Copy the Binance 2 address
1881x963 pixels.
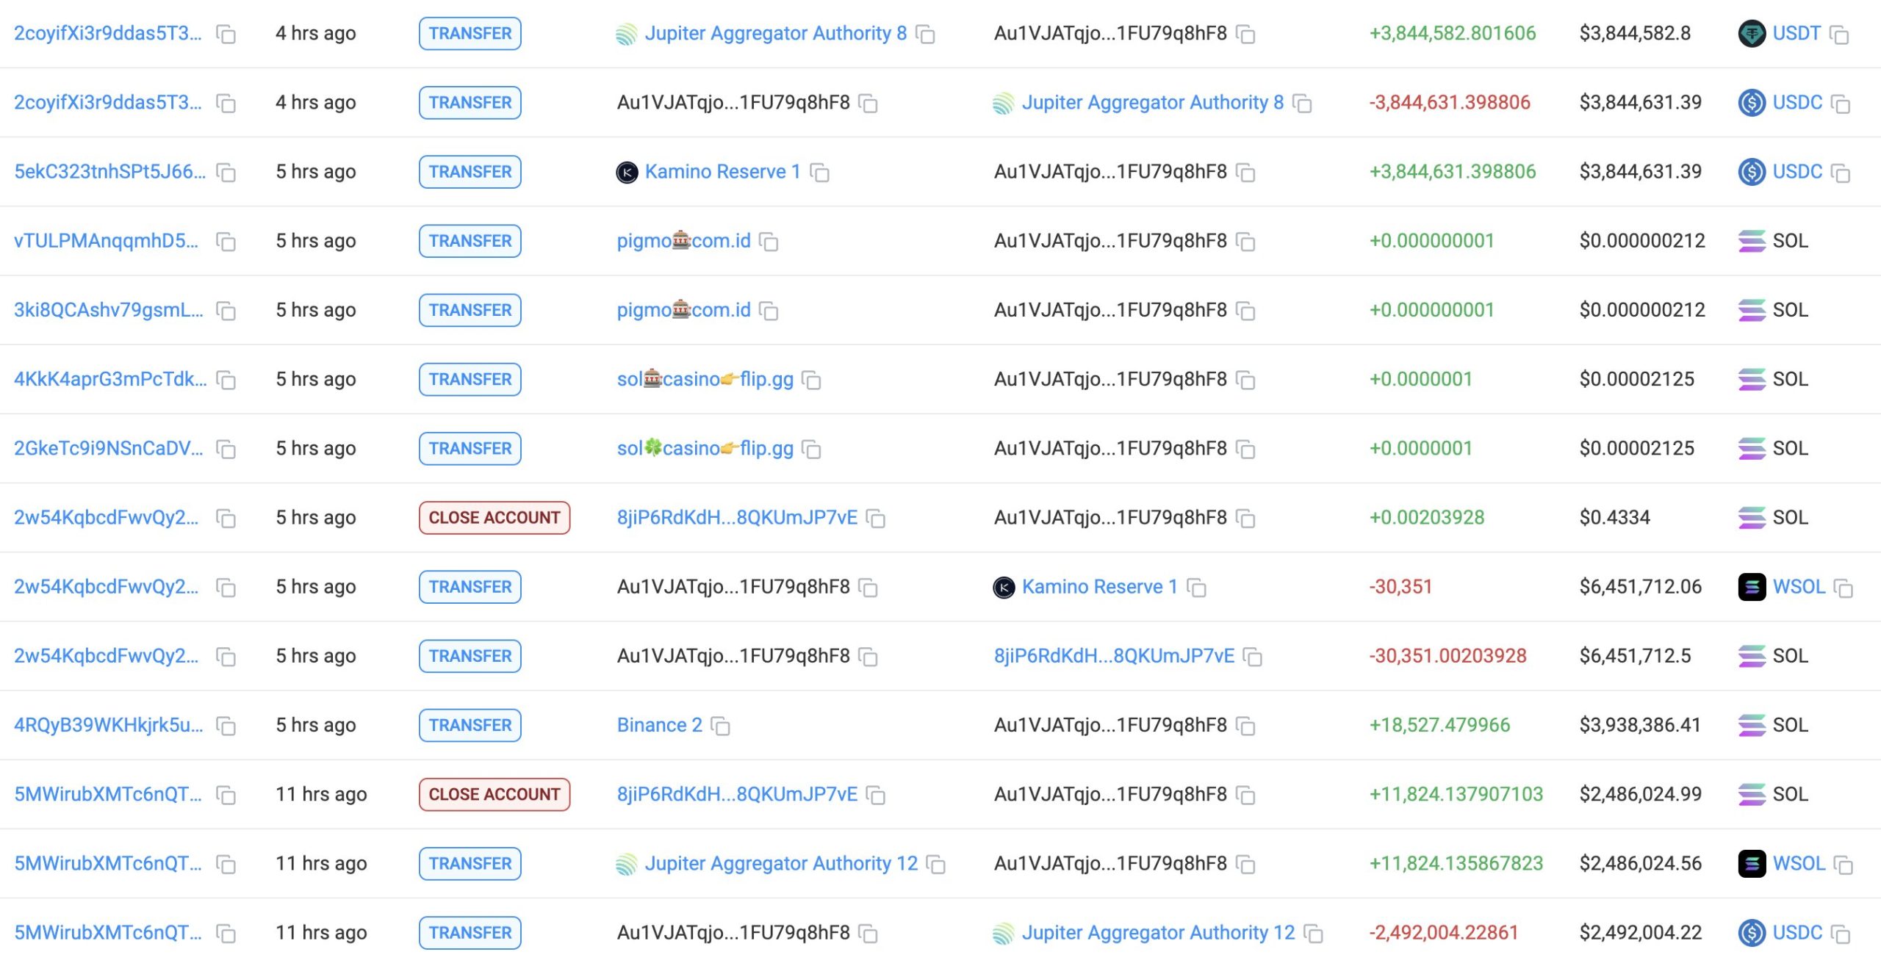click(x=720, y=726)
